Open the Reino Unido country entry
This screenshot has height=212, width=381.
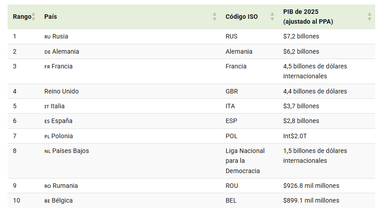61,91
